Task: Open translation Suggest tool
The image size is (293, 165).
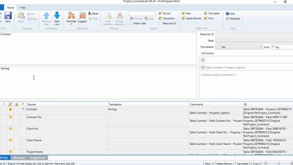Action: (x=82, y=17)
